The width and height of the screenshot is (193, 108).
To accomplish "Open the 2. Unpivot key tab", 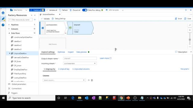I will [64, 69].
